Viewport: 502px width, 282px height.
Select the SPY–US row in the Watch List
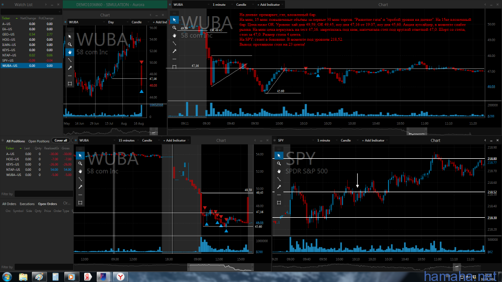pyautogui.click(x=31, y=61)
